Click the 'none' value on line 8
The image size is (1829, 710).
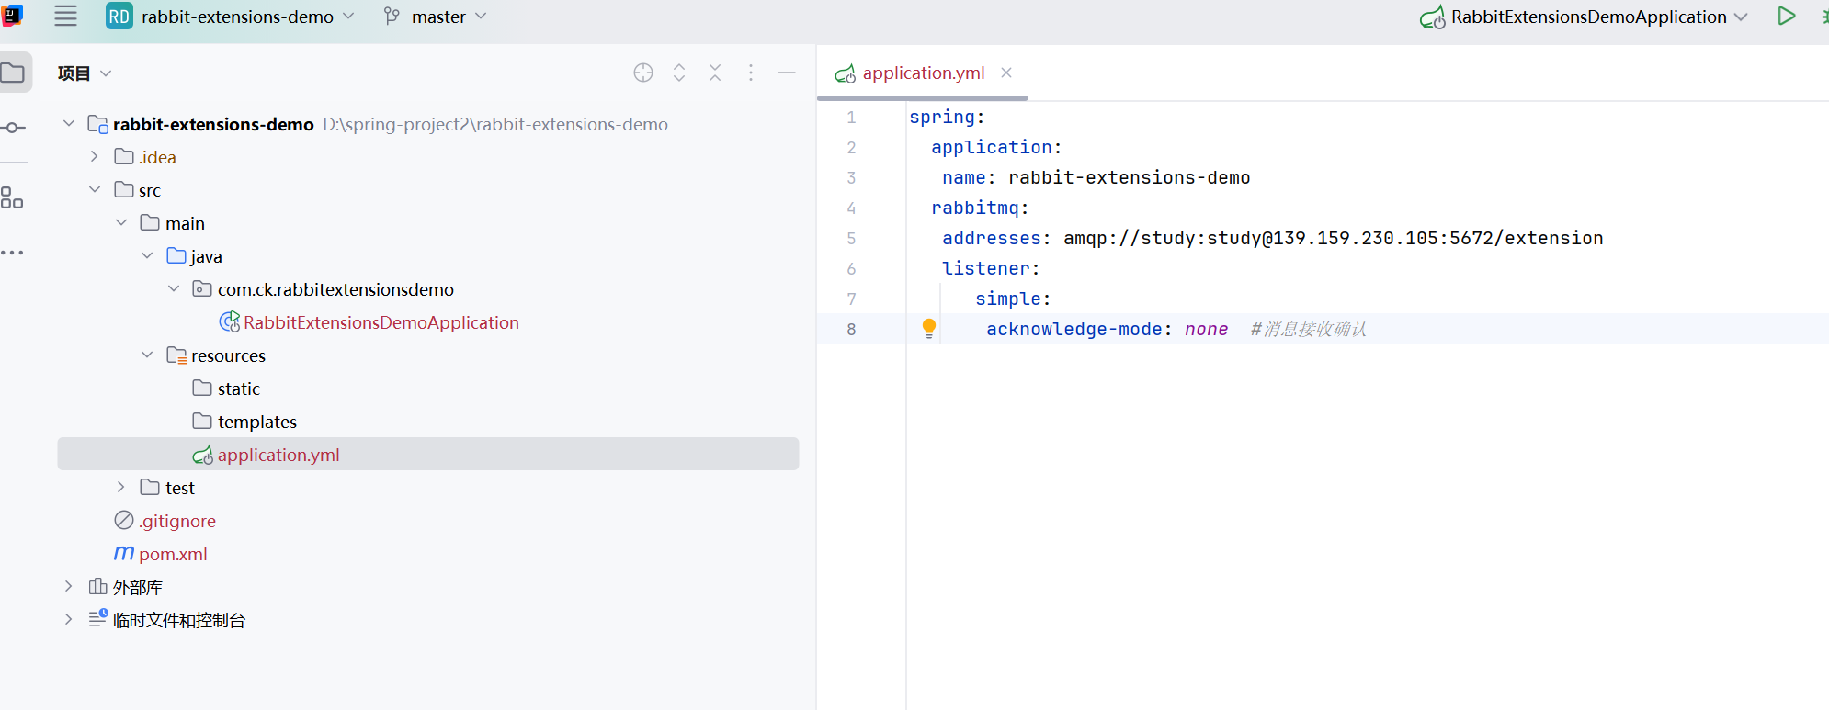point(1206,330)
